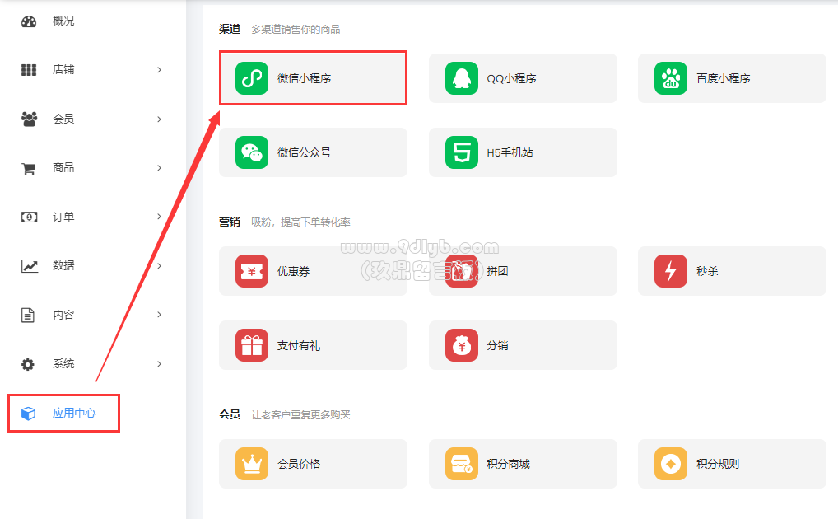Click the 吸粉，提高下单转化率 subtitle
The height and width of the screenshot is (519, 838).
pos(301,222)
